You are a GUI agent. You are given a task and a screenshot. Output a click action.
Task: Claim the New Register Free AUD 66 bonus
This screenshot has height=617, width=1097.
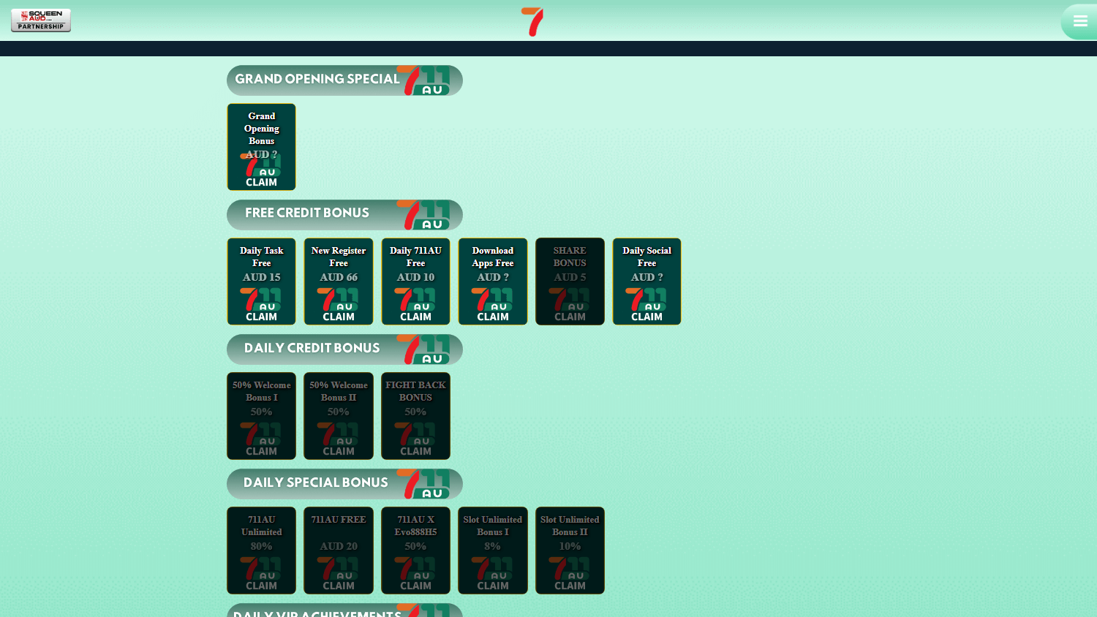[338, 317]
